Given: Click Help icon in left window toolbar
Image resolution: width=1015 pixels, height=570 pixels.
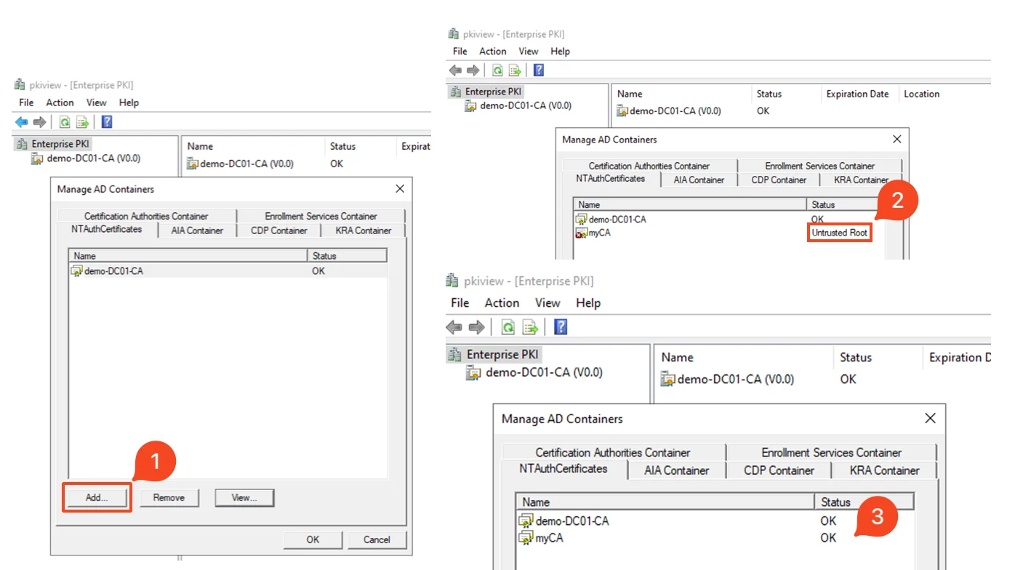Looking at the screenshot, I should click(x=107, y=122).
